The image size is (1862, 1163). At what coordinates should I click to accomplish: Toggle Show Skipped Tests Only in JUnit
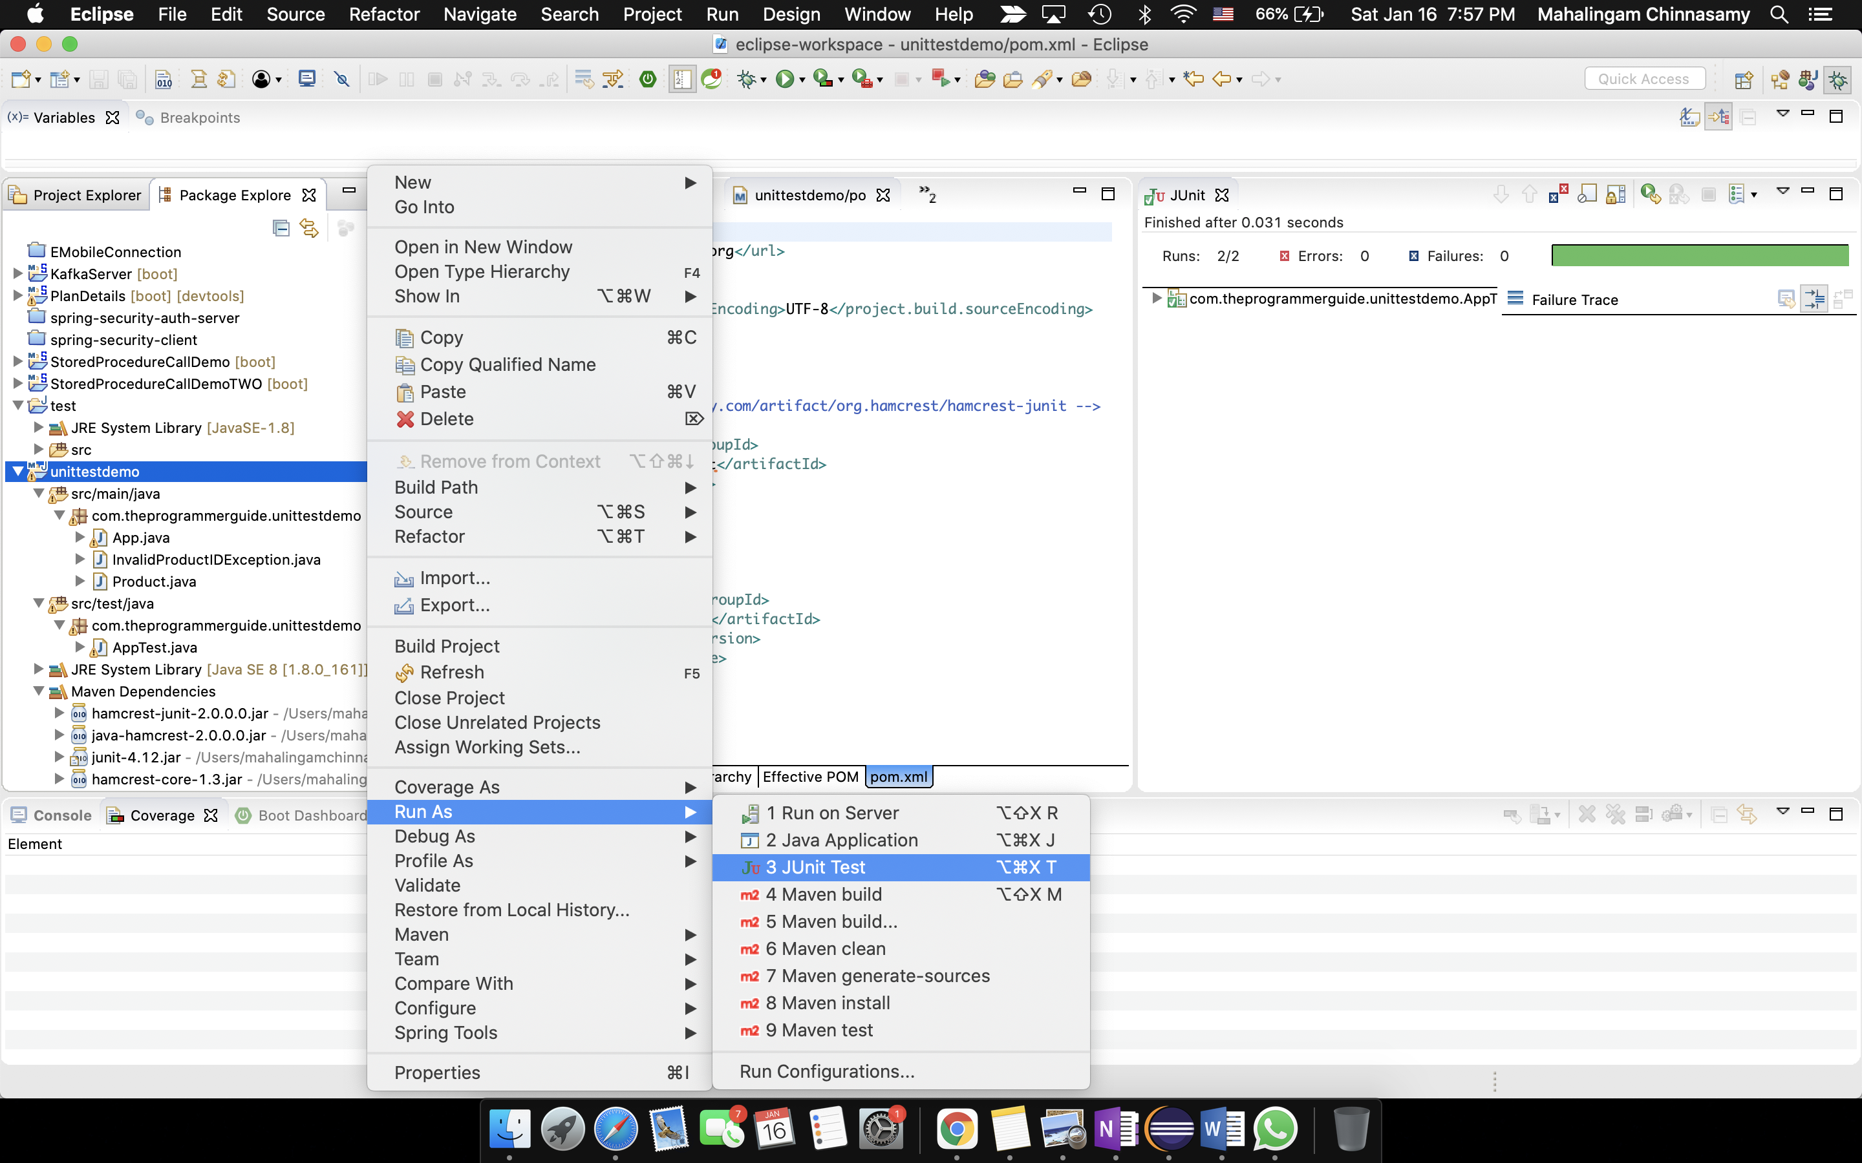coord(1587,194)
